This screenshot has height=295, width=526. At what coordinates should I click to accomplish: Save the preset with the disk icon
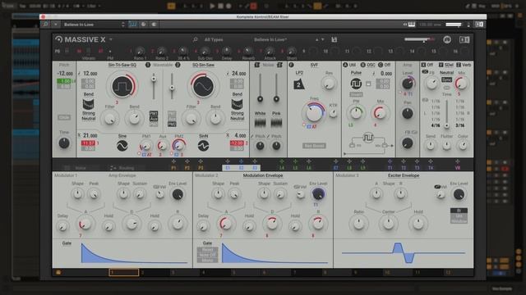click(335, 39)
